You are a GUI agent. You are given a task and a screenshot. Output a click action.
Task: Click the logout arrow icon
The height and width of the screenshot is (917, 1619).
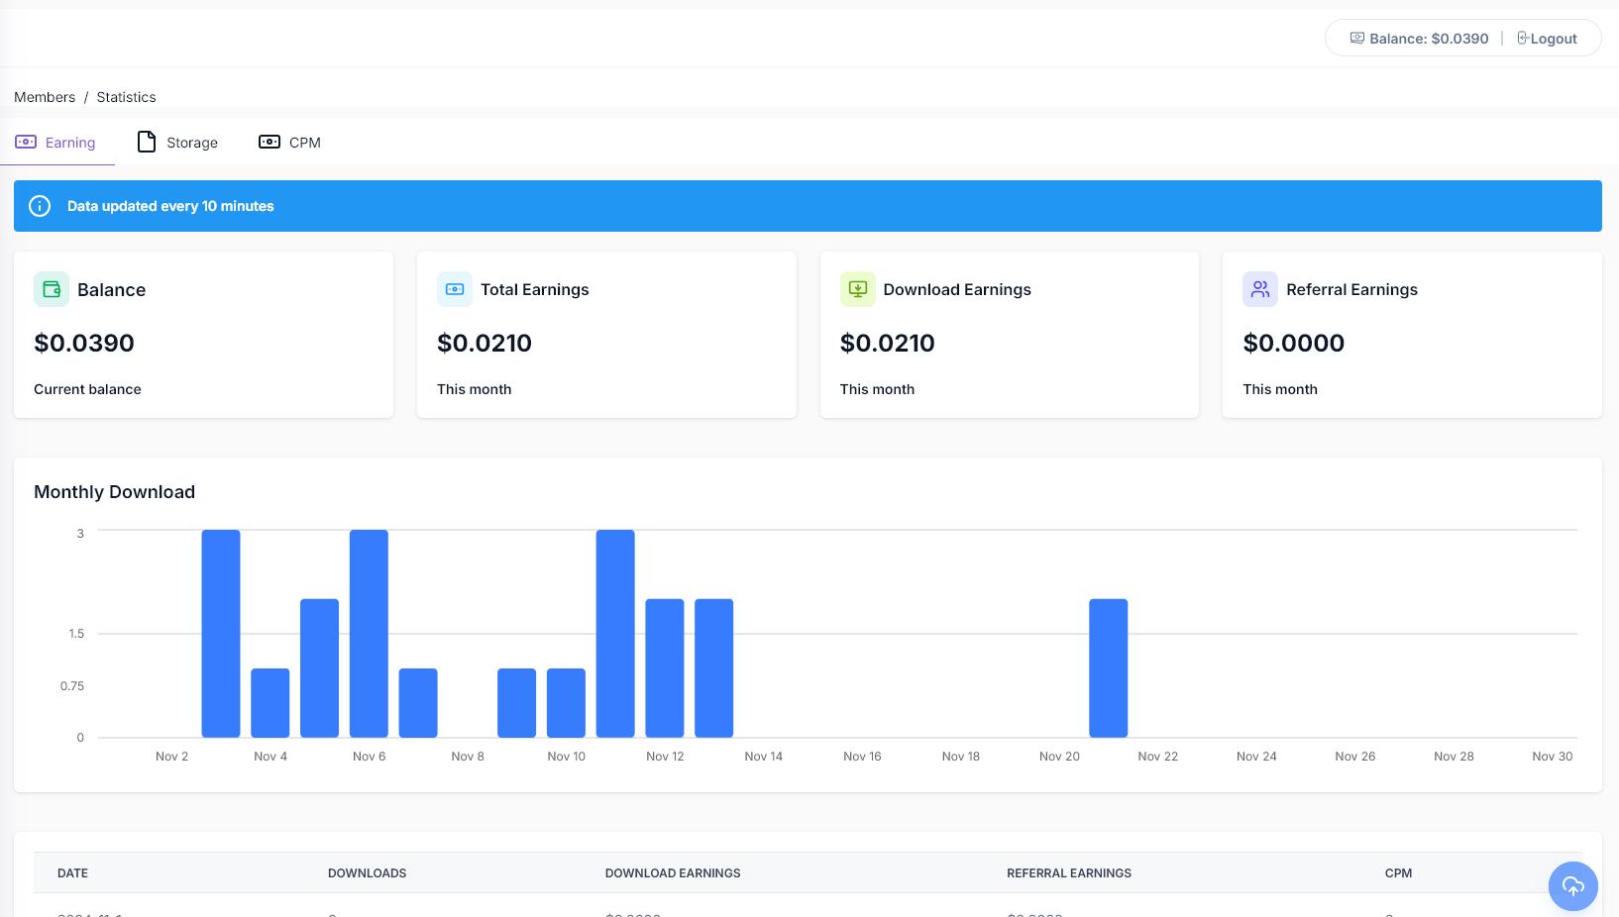coord(1523,38)
